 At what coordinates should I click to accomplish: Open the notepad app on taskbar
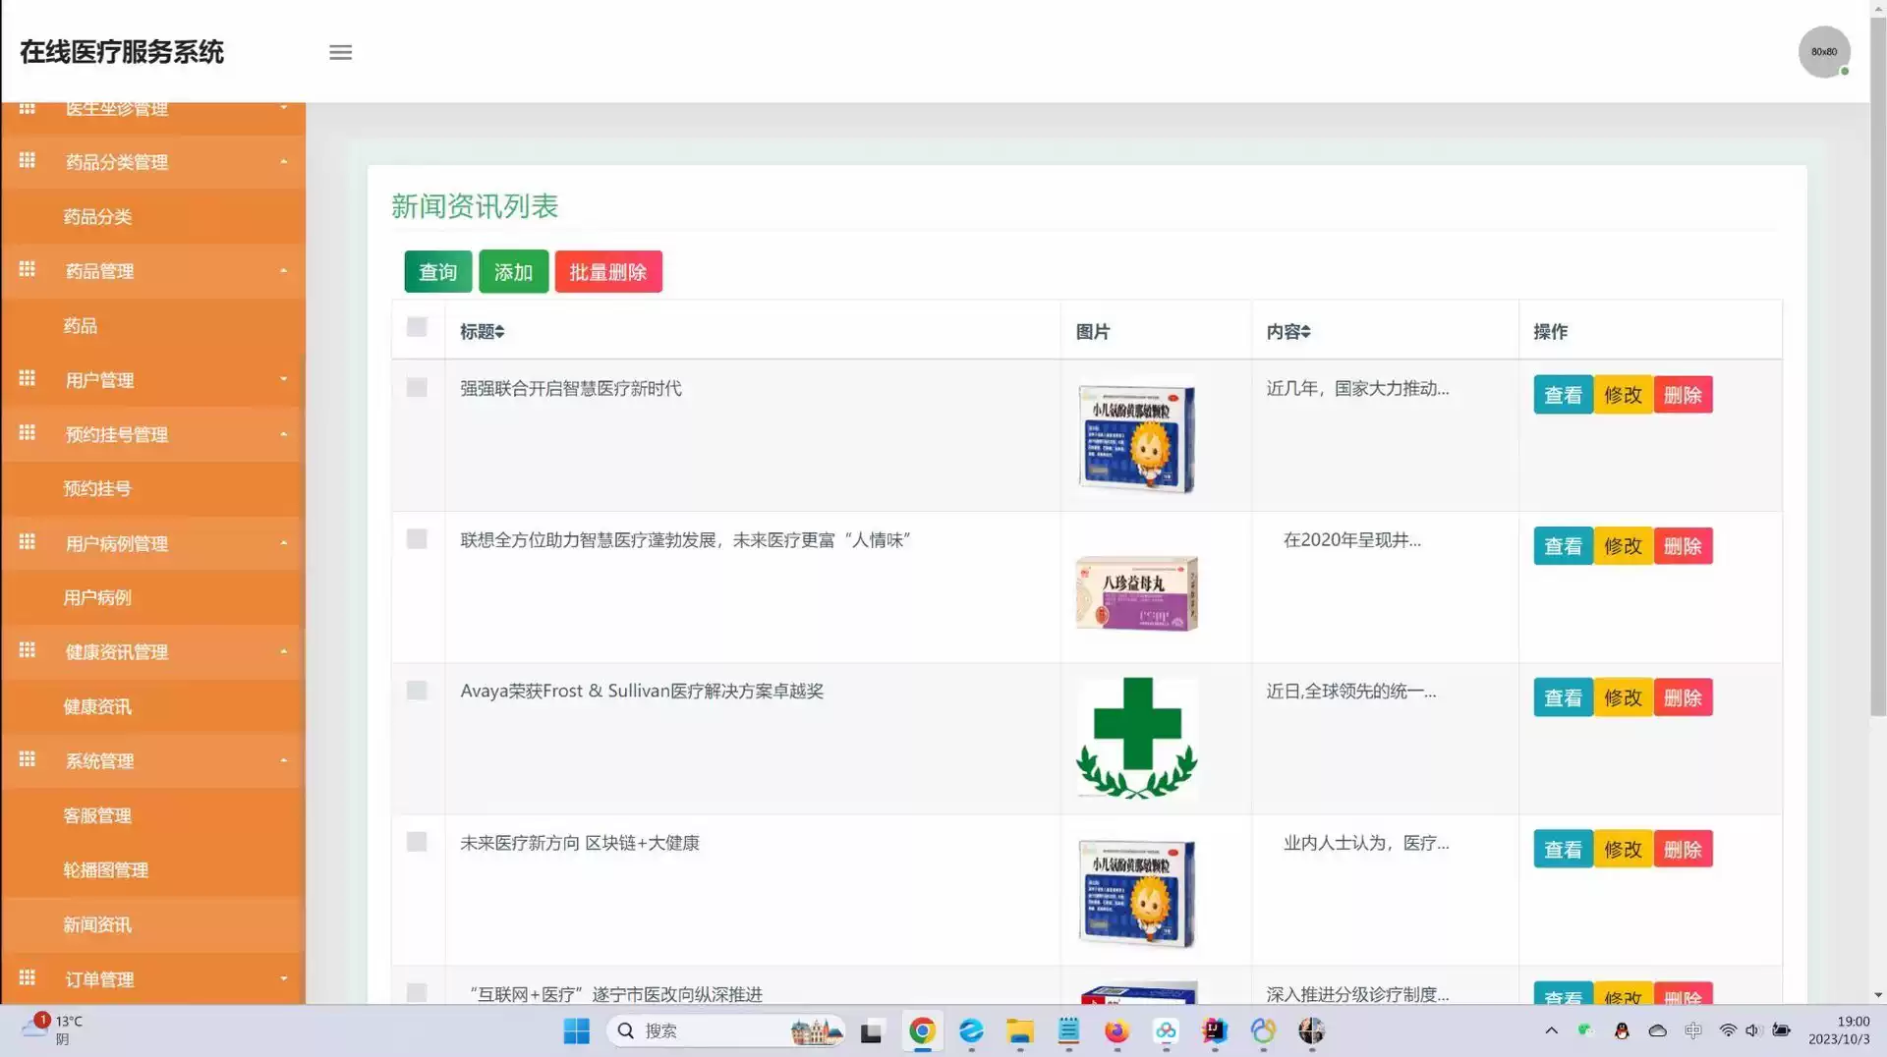pos(1068,1030)
